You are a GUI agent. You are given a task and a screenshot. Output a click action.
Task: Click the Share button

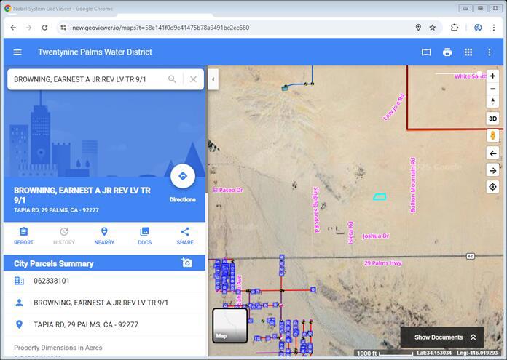[185, 236]
